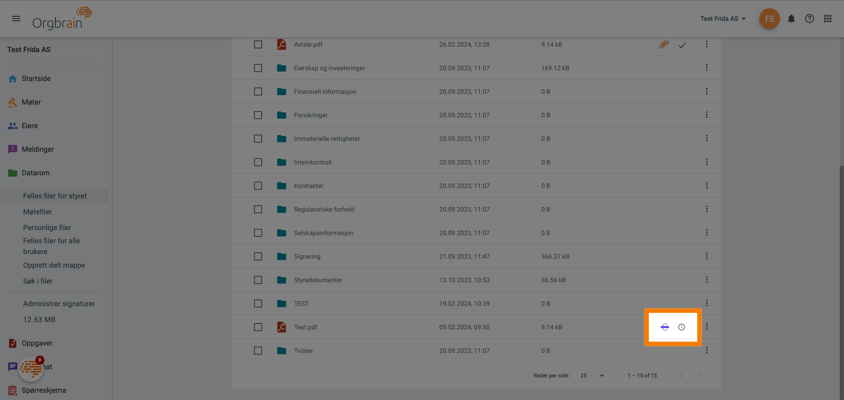
Task: Click the Orgbrain chat bubble with badge
Action: [x=31, y=369]
